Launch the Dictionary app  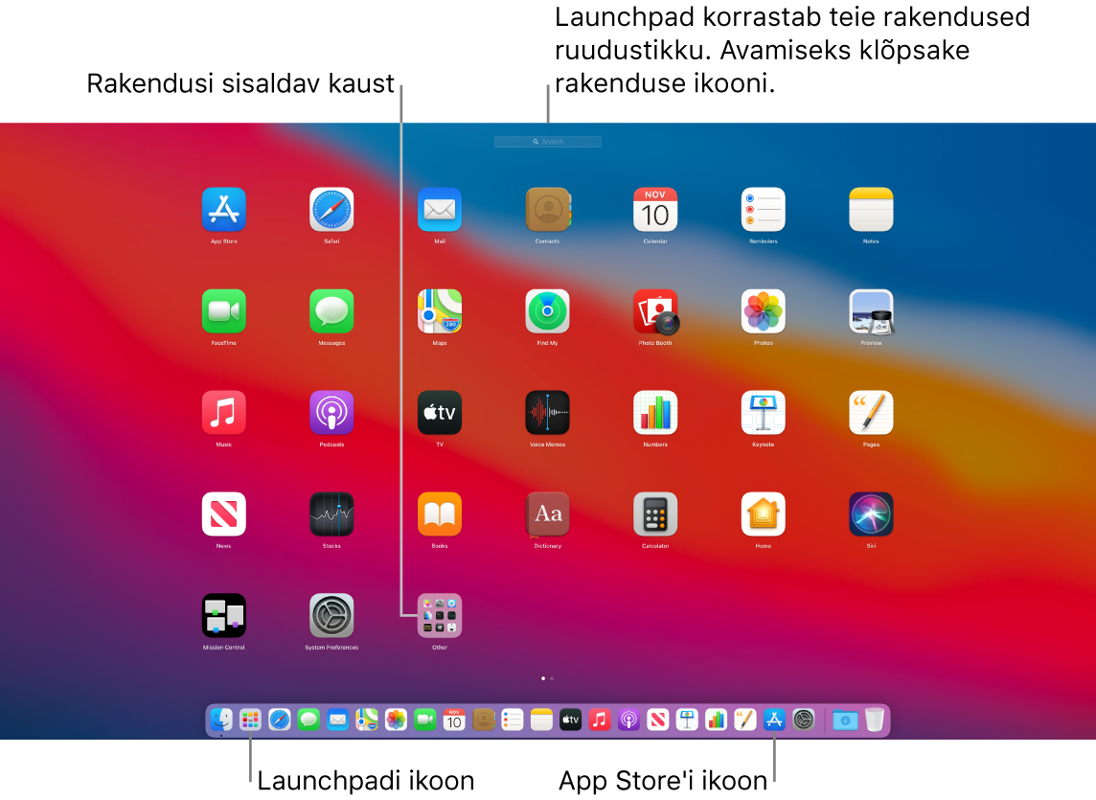coord(547,514)
